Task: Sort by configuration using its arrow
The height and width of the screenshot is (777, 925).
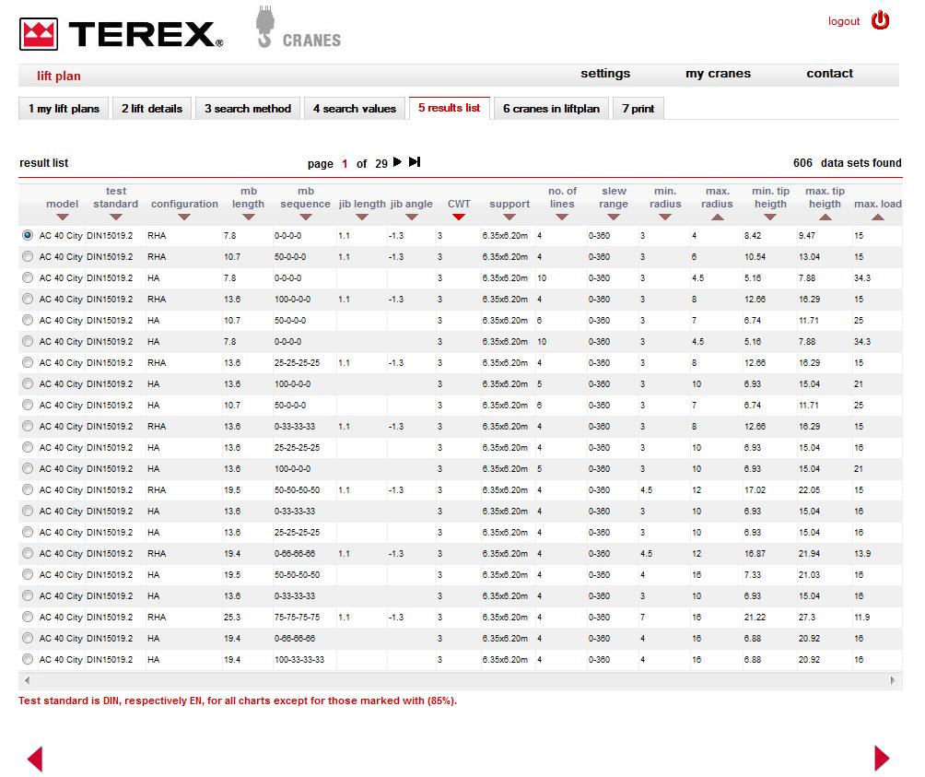Action: click(184, 218)
